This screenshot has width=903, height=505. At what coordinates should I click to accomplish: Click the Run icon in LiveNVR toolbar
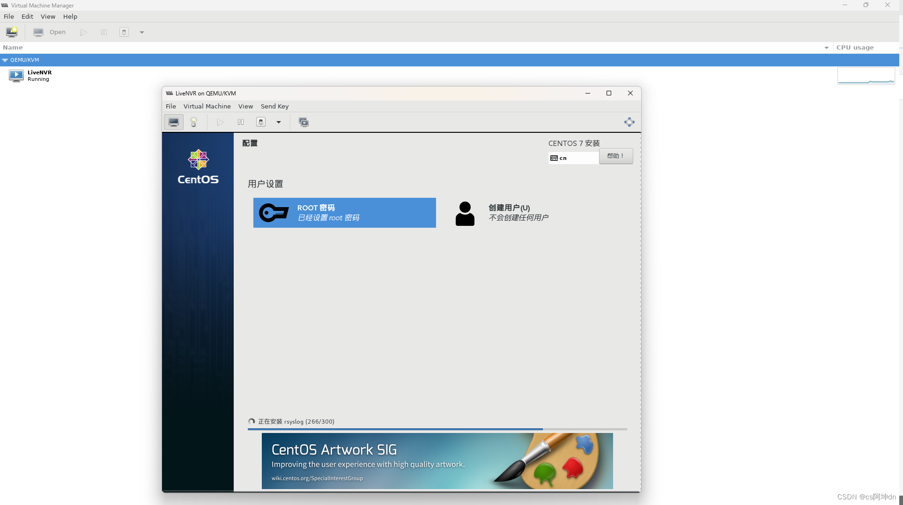point(220,122)
